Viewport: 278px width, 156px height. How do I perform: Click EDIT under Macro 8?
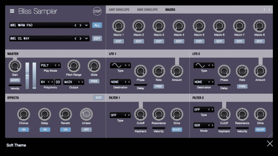(259, 41)
